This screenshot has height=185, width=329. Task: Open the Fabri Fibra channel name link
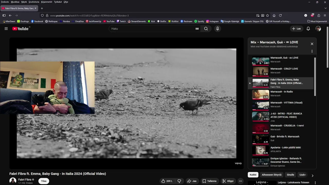pyautogui.click(x=25, y=180)
